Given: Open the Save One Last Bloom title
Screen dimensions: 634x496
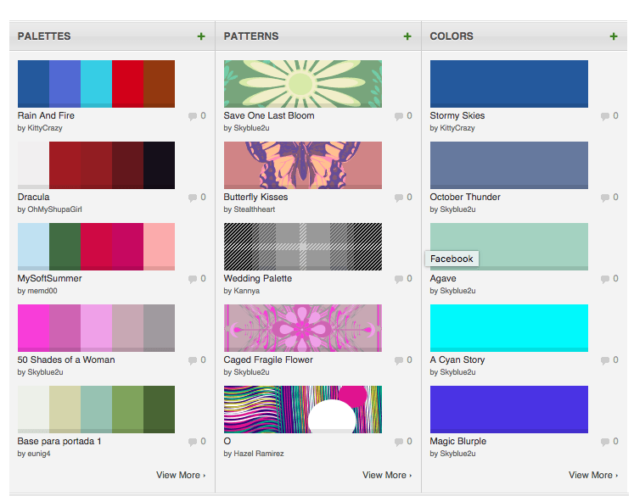Looking at the screenshot, I should (x=269, y=115).
